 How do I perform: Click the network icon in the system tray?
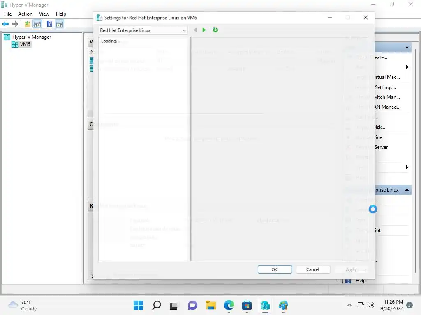361,305
